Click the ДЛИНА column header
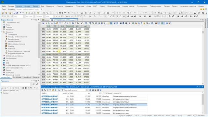Image resolution: width=208 pixels, height=117 pixels. pyautogui.click(x=70, y=26)
